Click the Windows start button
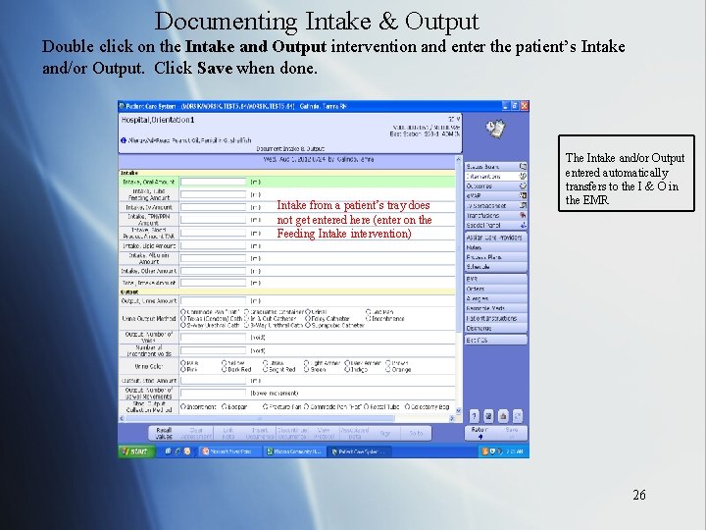The height and width of the screenshot is (530, 706). pos(137,451)
